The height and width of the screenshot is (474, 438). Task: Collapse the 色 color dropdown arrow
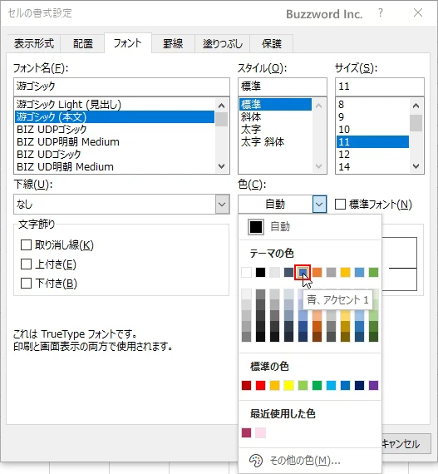(x=319, y=205)
